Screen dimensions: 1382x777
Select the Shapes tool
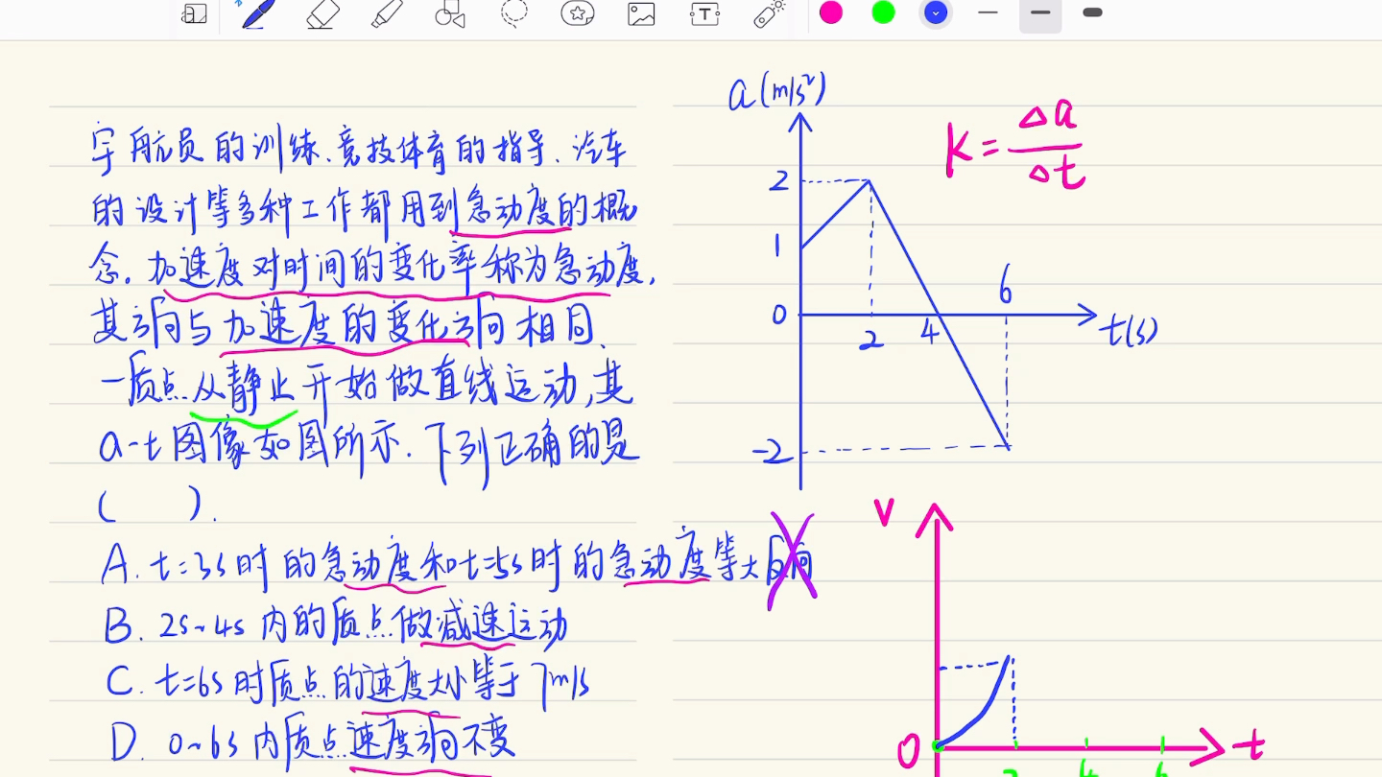pyautogui.click(x=450, y=13)
